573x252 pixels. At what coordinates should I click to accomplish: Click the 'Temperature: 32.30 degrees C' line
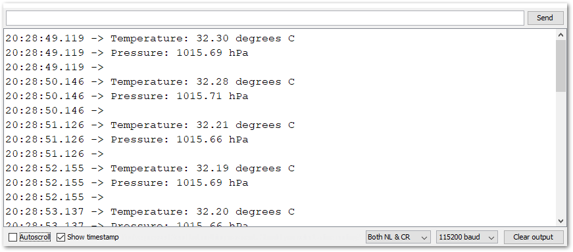point(150,38)
